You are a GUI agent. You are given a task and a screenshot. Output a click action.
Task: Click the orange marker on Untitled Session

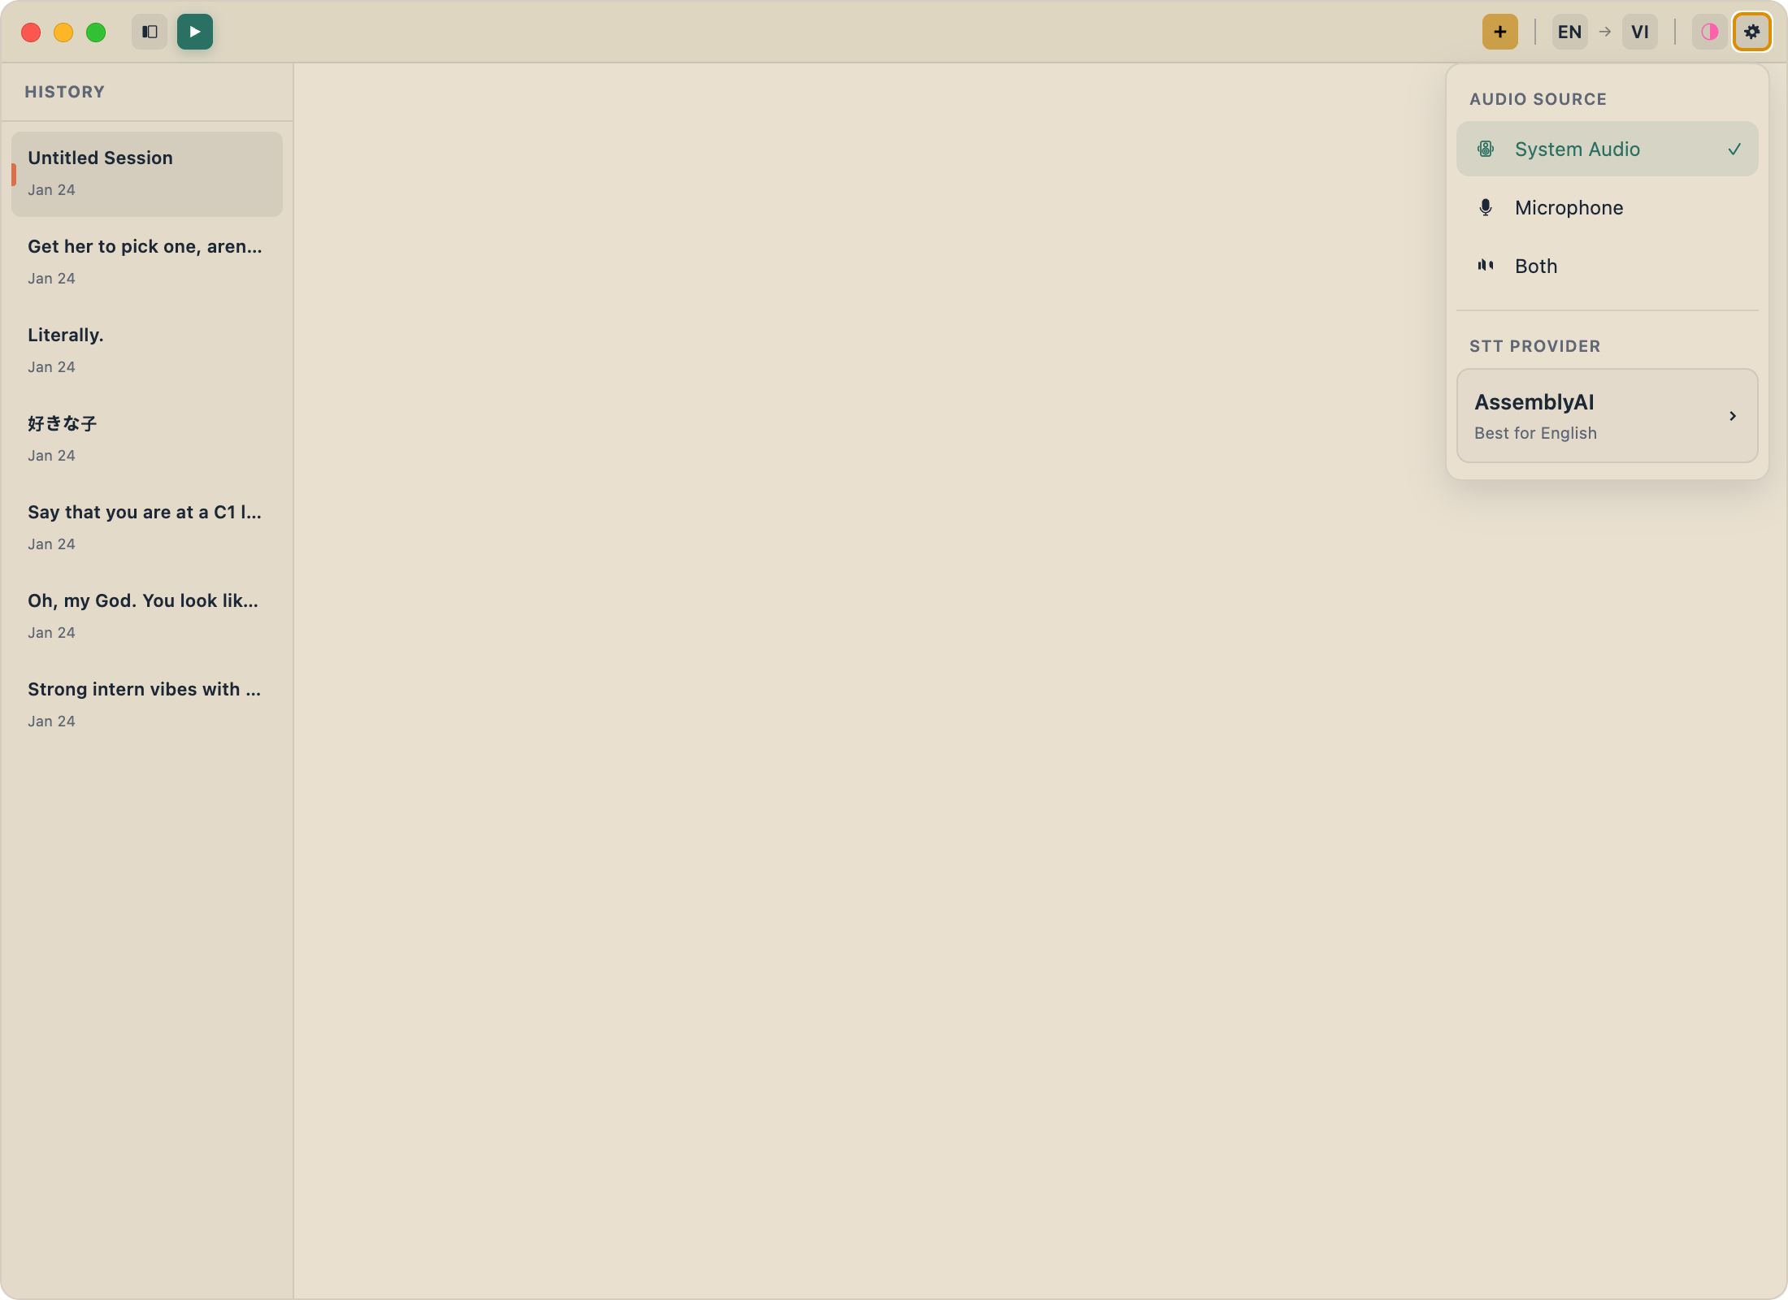pos(14,174)
